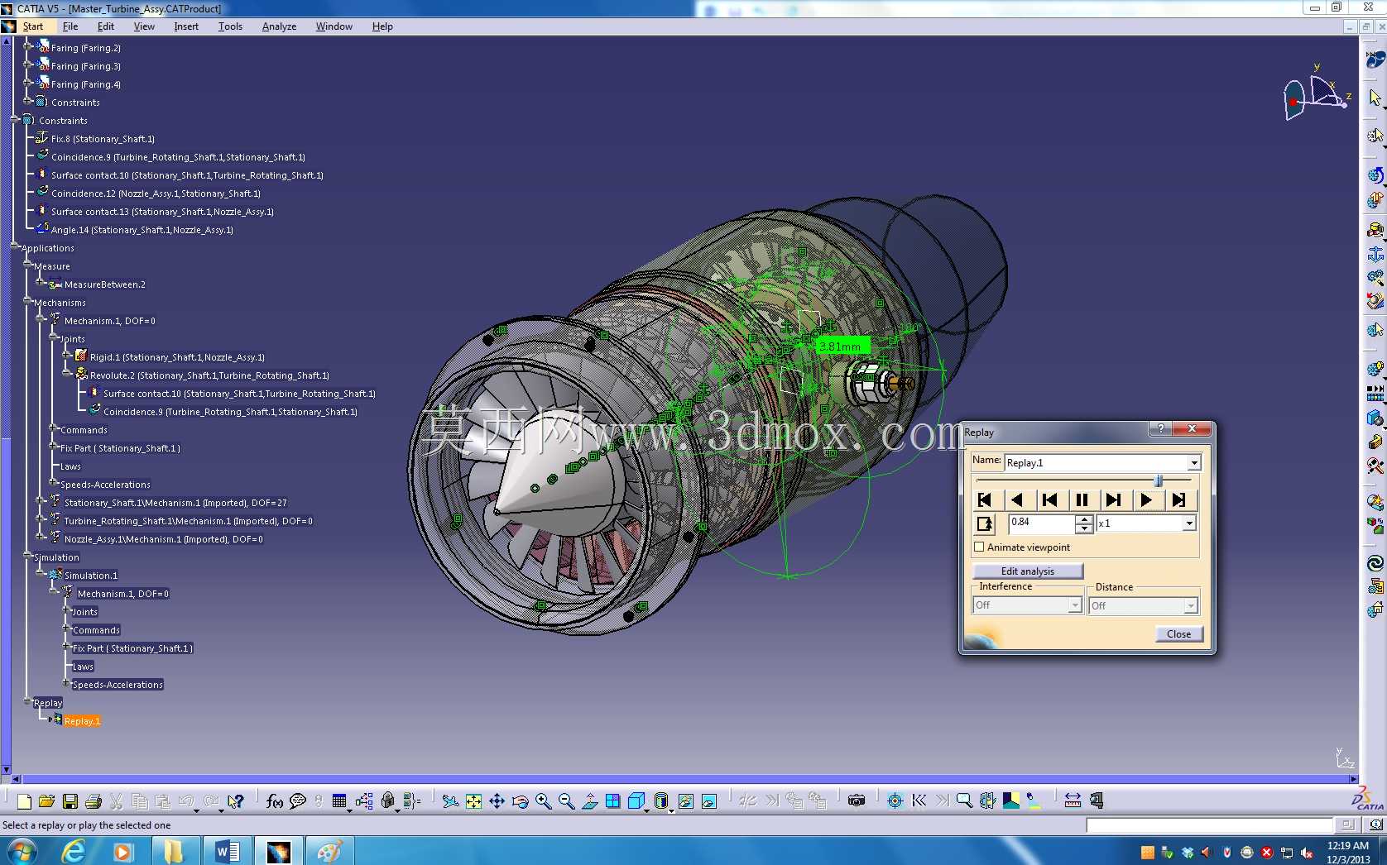Click Close in the Replay dialog
Image resolution: width=1387 pixels, height=865 pixels.
(x=1178, y=634)
